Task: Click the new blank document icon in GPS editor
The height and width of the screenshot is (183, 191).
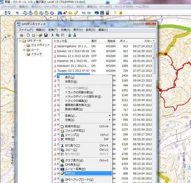Action: pos(28,35)
